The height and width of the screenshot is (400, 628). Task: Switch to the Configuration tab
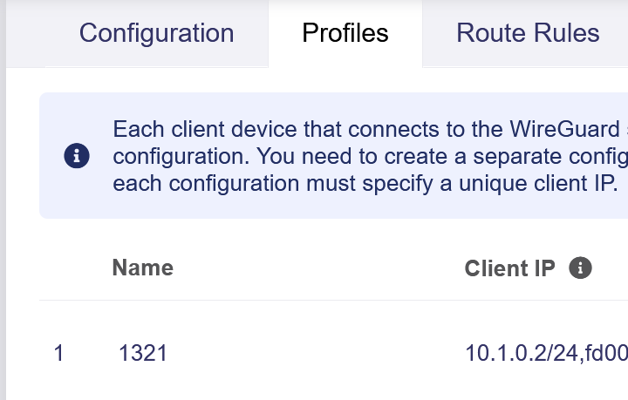tap(156, 33)
